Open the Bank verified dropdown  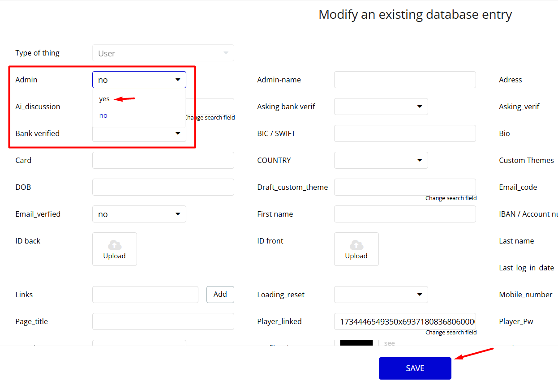(178, 133)
